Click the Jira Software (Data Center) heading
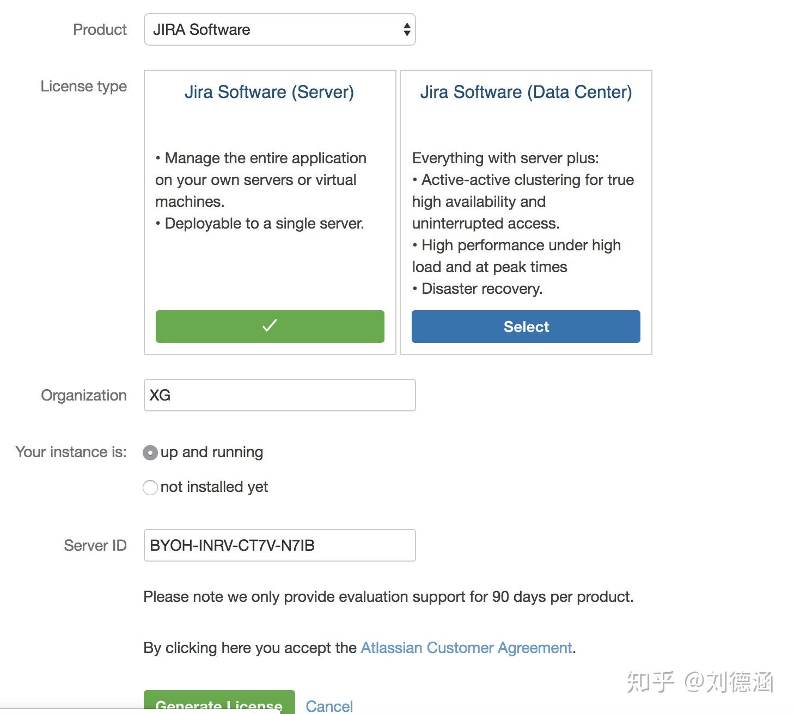The height and width of the screenshot is (714, 794). tap(526, 92)
